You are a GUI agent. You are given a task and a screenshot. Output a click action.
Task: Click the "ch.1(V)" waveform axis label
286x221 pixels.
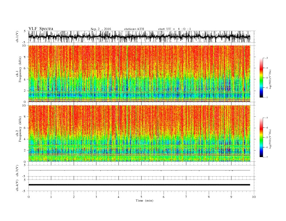click(x=17, y=36)
